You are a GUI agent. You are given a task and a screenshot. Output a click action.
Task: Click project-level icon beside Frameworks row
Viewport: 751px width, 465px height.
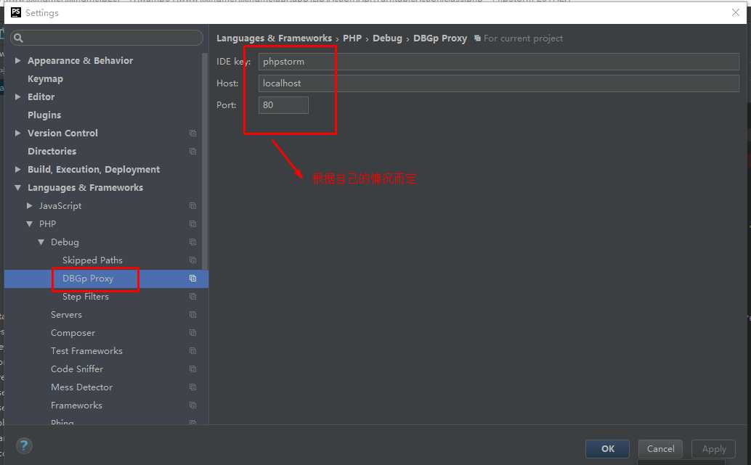coord(192,406)
